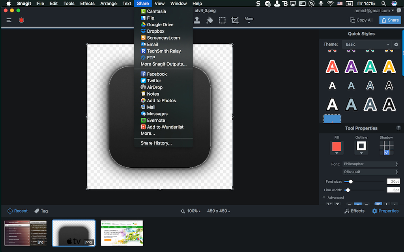Screen dimensions: 404x252
Task: Share the image to Facebook
Action: (x=164, y=74)
